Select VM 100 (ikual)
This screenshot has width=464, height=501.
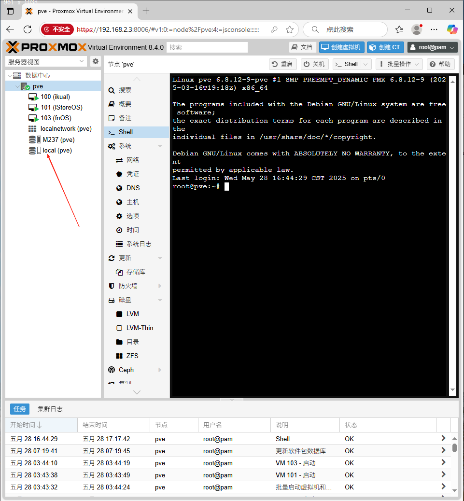pyautogui.click(x=55, y=97)
